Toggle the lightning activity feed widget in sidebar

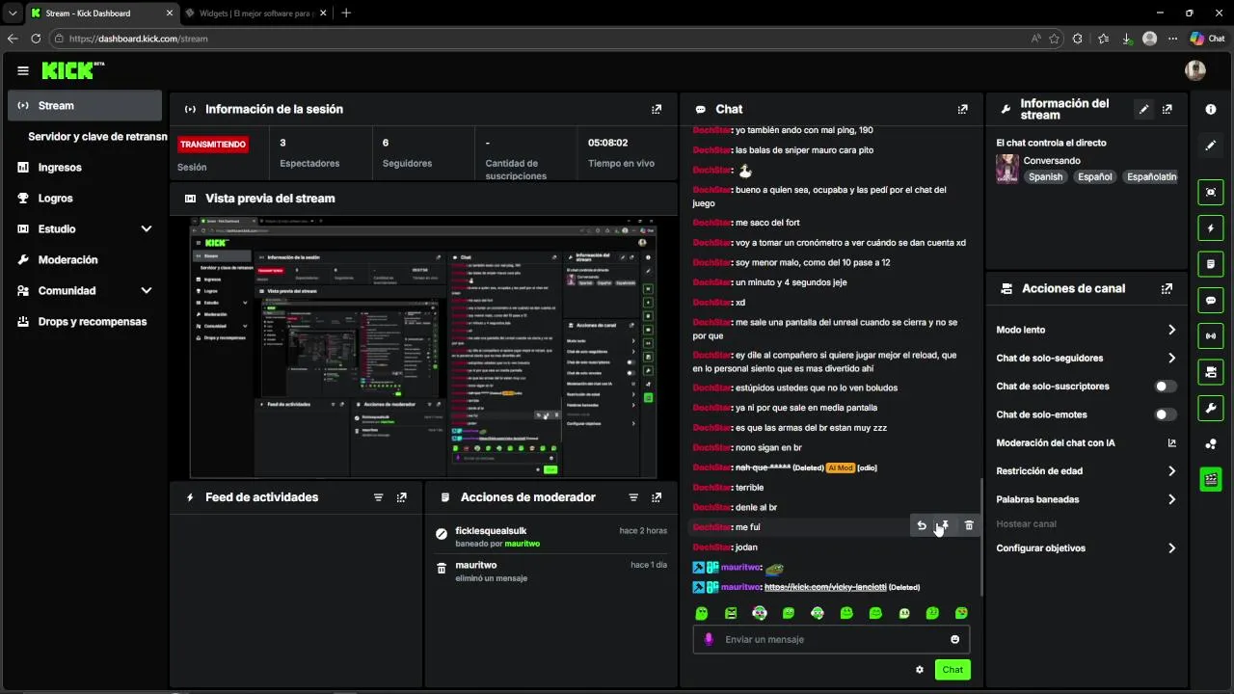pyautogui.click(x=1211, y=228)
